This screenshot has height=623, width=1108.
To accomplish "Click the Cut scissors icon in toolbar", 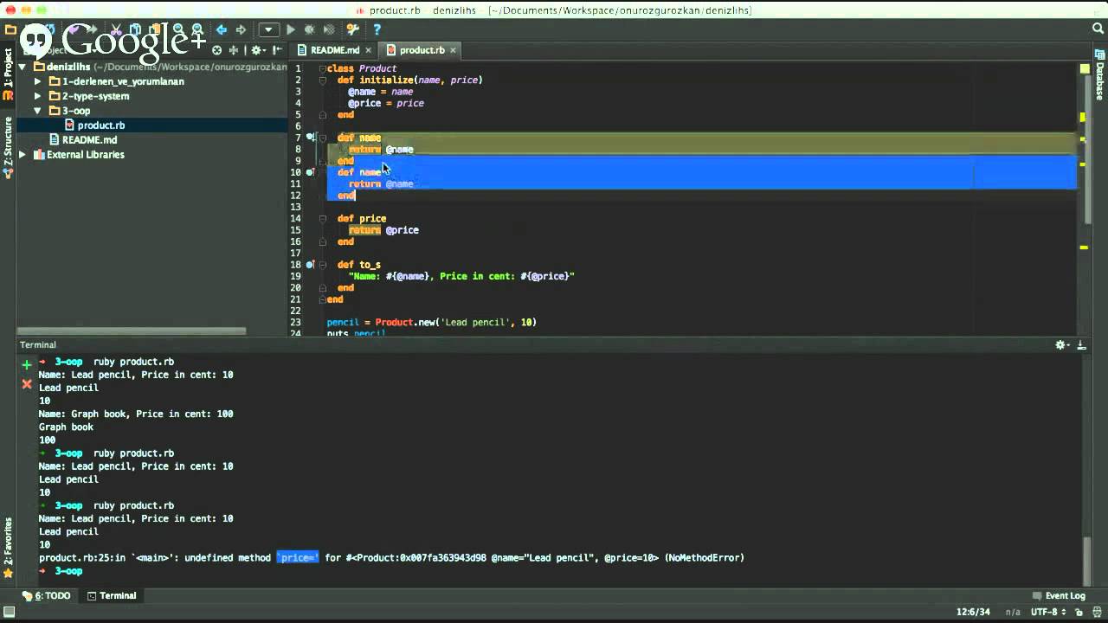I will click(x=115, y=30).
